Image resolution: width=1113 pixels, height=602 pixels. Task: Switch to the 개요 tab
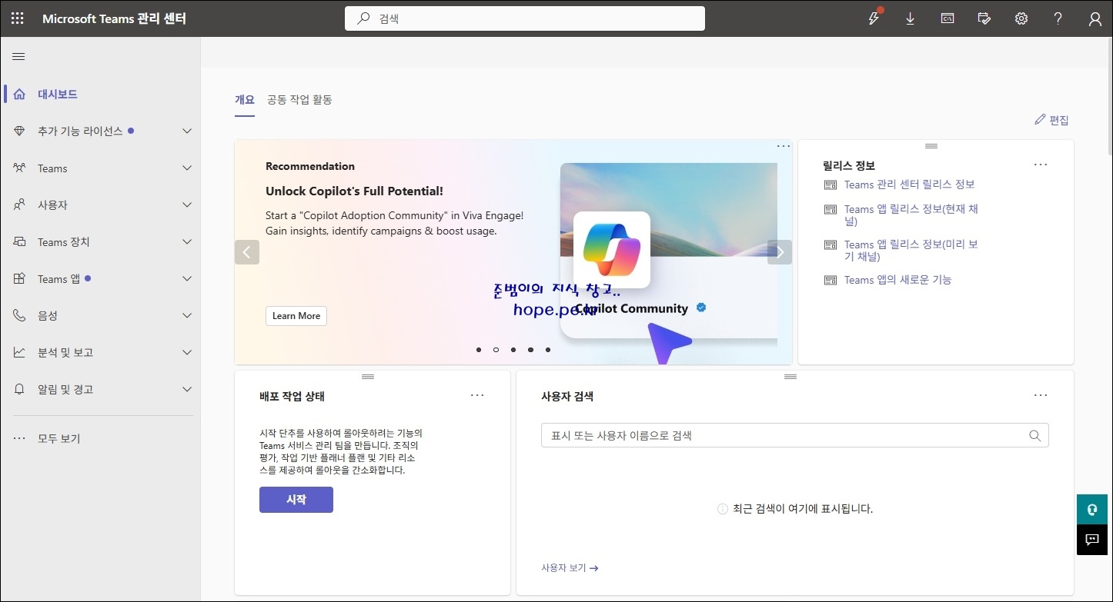coord(245,100)
